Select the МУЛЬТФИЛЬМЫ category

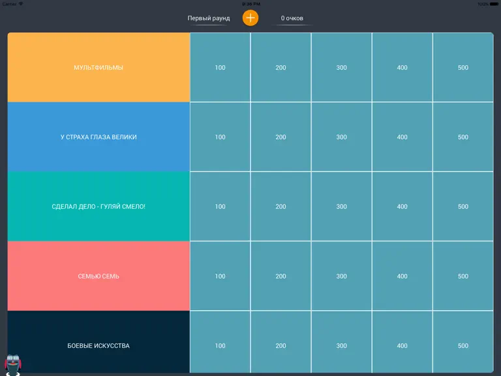[99, 67]
